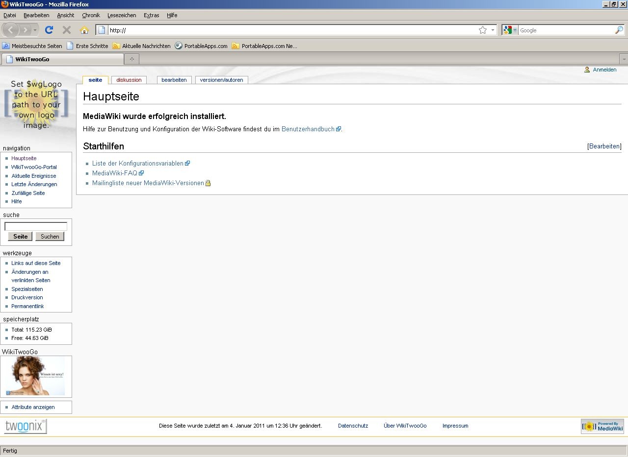Click the wiki search input box
Screen dimensions: 628x457
36,226
